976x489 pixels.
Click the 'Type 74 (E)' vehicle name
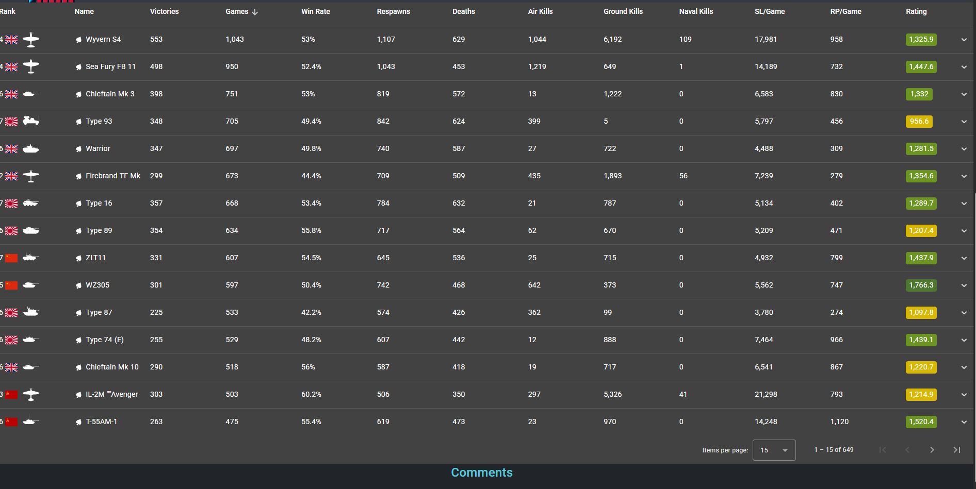pos(105,340)
